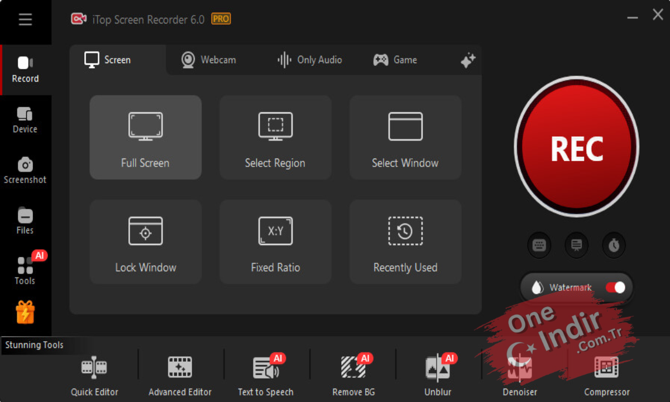The image size is (670, 402).
Task: Click the stopwatch timer icon
Action: (614, 245)
